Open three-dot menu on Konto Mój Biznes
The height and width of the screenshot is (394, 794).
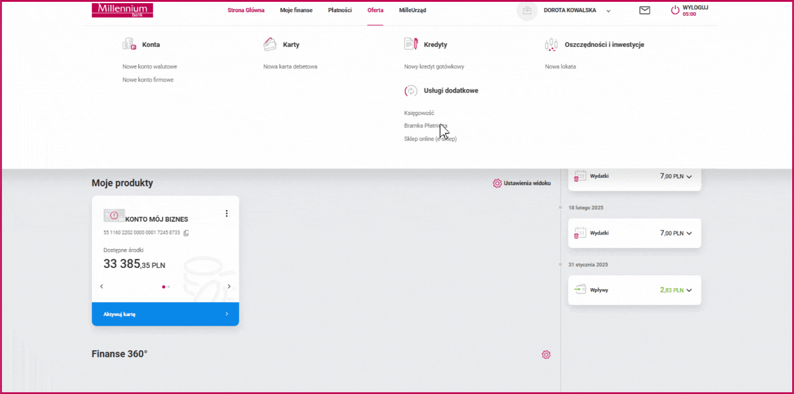(227, 213)
